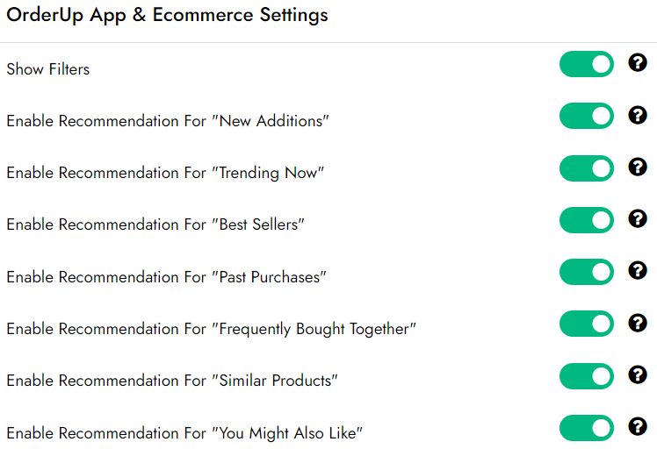Click help icon for "You Might Also Like"
657x449 pixels.
(638, 426)
